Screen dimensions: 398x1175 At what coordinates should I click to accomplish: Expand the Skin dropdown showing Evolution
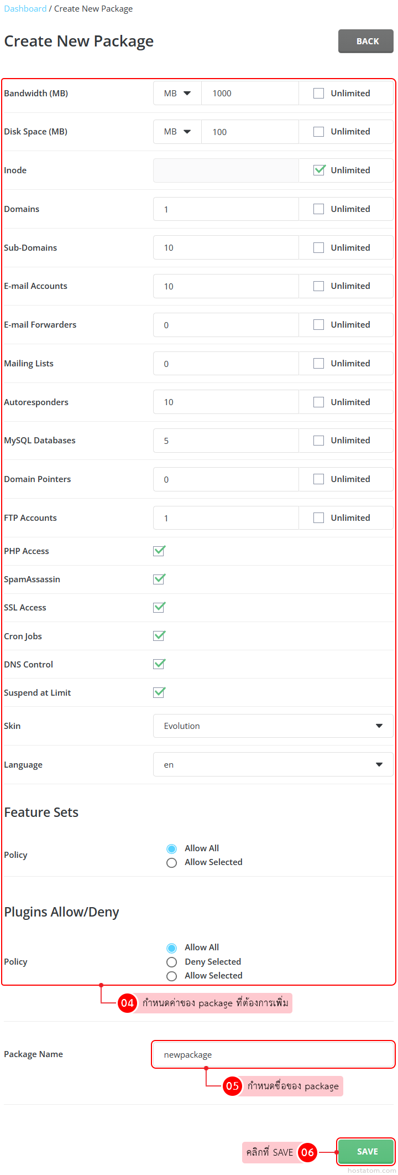pos(273,726)
